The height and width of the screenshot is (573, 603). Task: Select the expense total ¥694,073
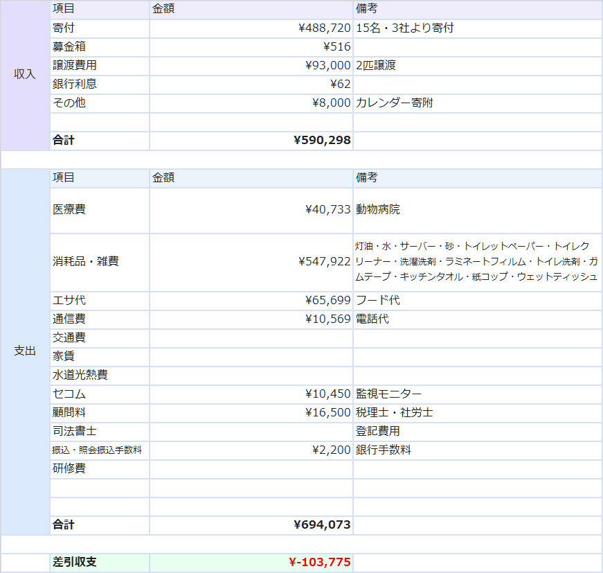[x=322, y=525]
